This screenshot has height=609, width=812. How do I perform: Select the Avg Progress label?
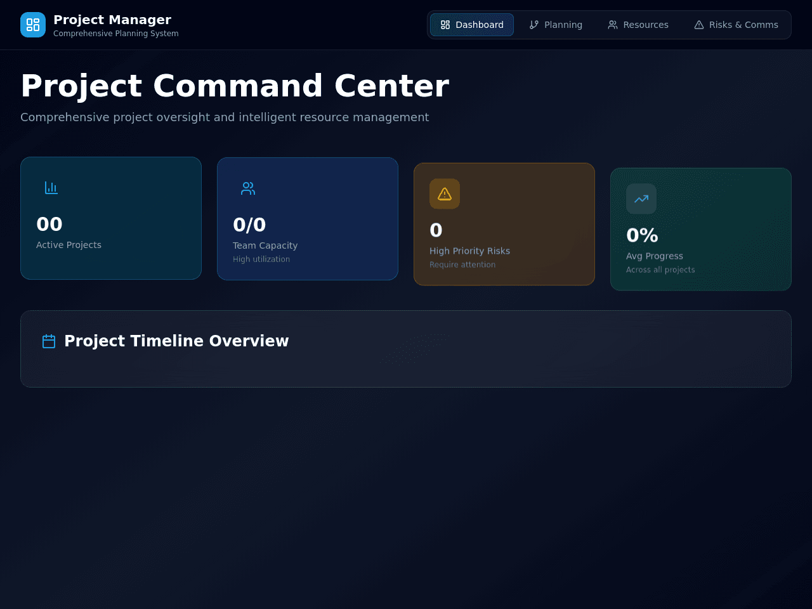[x=655, y=256]
